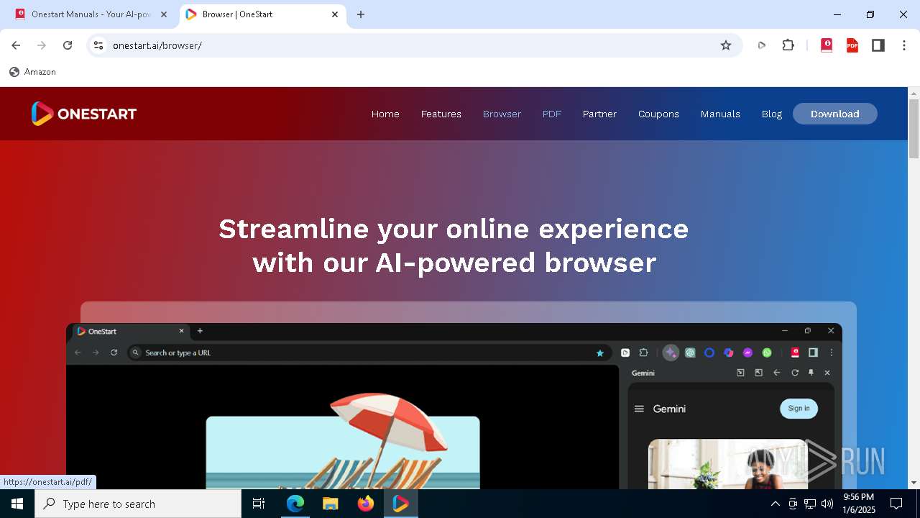
Task: Go to Home in site navigation
Action: [x=385, y=114]
